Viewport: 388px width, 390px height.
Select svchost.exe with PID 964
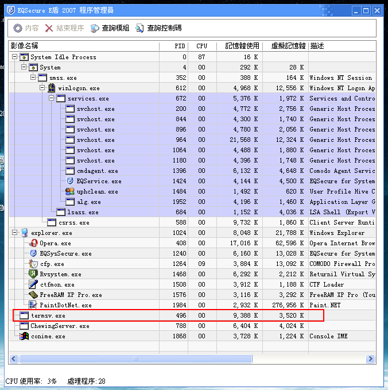192,140
